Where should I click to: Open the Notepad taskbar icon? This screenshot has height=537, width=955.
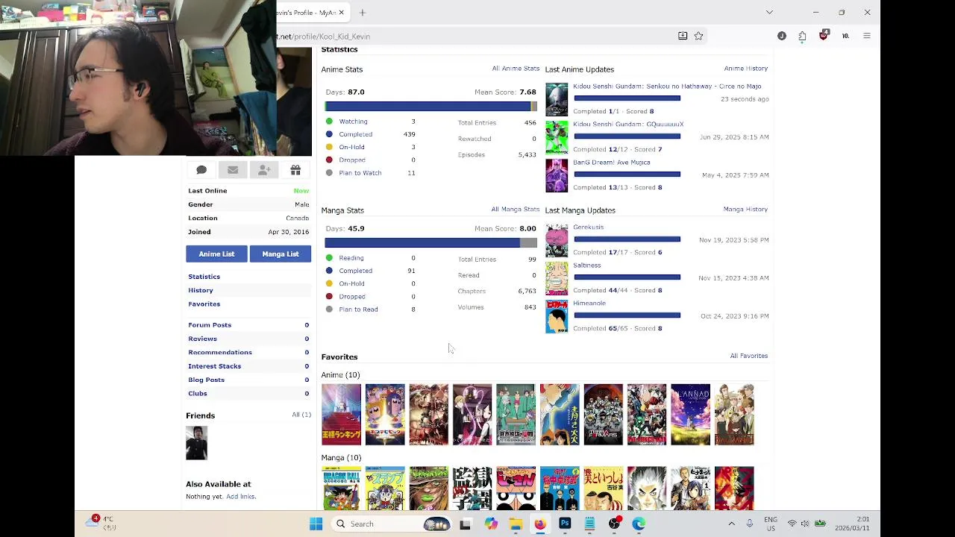589,524
